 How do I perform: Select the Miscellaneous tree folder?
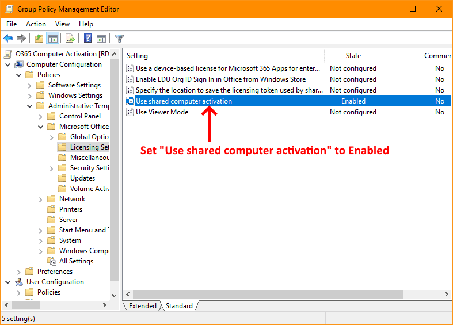84,158
